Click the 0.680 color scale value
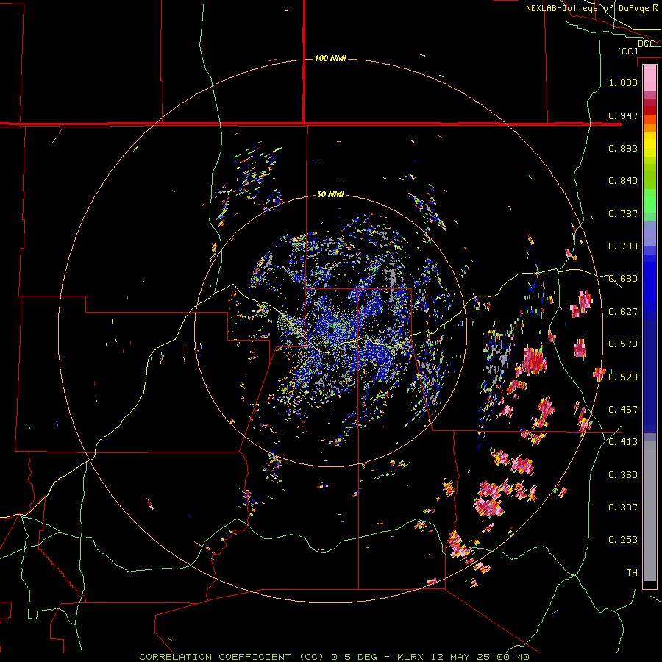Image resolution: width=662 pixels, height=662 pixels. pyautogui.click(x=623, y=279)
